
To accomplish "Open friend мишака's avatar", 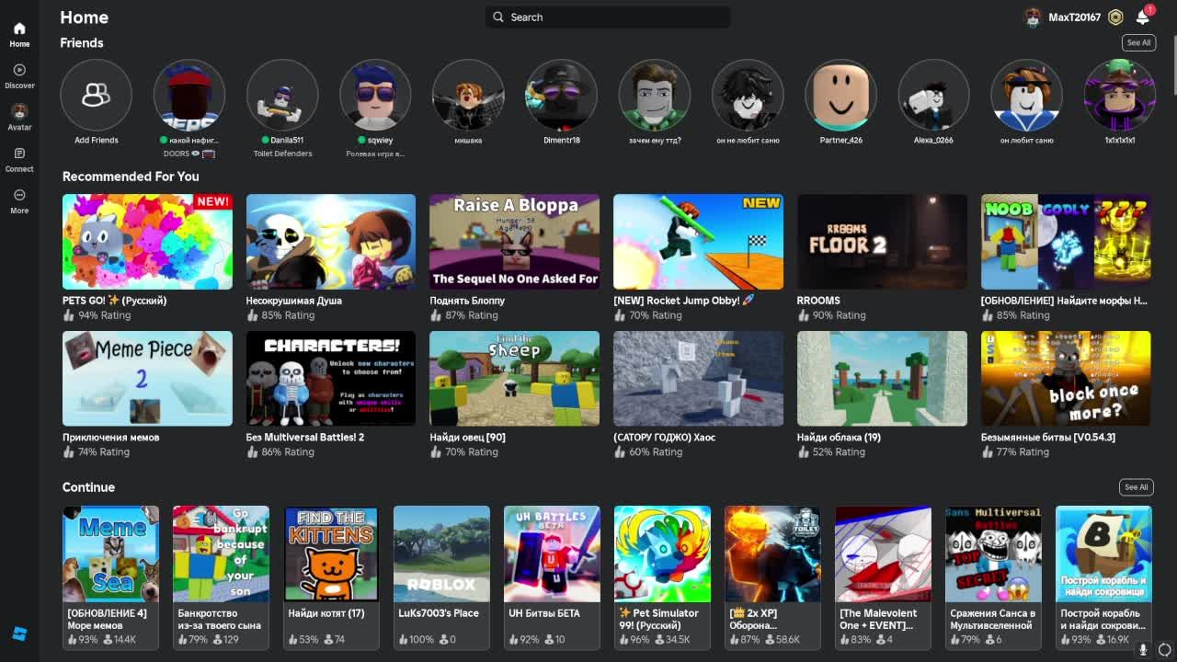I will [x=468, y=95].
